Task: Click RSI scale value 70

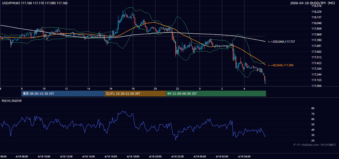Action: tap(313, 114)
